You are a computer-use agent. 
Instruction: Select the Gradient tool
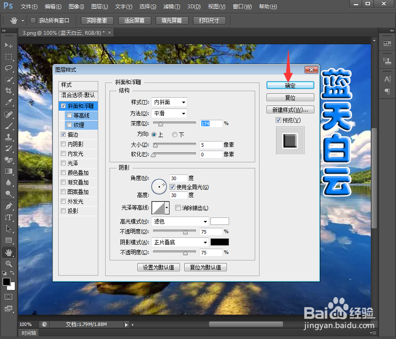click(x=9, y=171)
